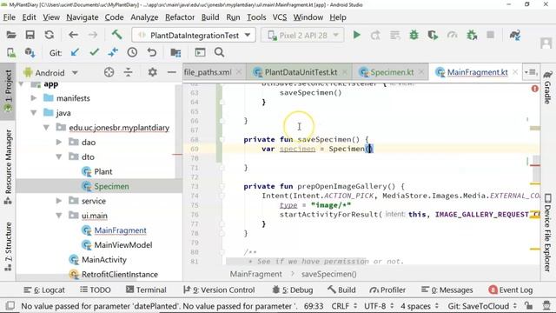
Task: Open the Event Log
Action: click(x=511, y=290)
